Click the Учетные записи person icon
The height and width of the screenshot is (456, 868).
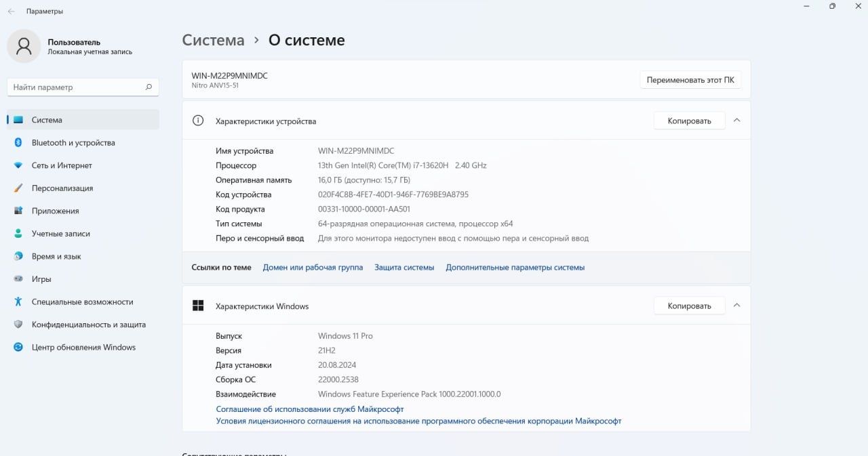(x=18, y=234)
